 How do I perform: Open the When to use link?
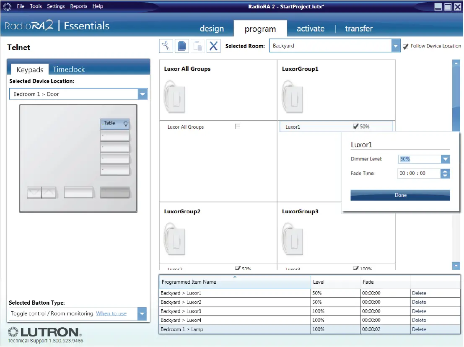111,313
